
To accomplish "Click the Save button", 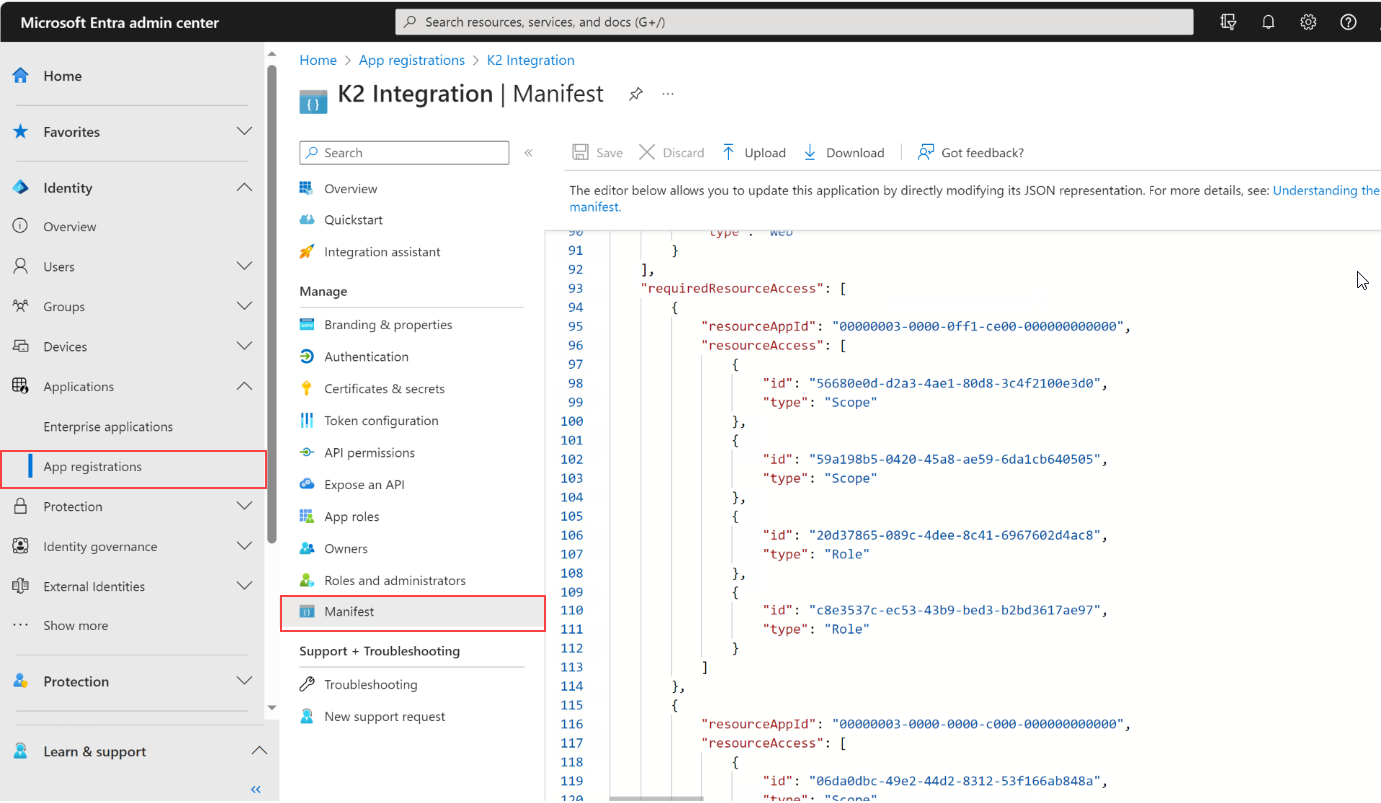I will click(x=597, y=153).
